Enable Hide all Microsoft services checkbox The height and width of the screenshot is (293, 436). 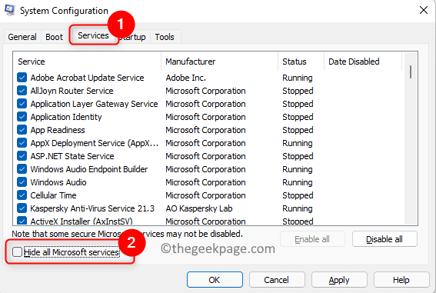[x=17, y=252]
